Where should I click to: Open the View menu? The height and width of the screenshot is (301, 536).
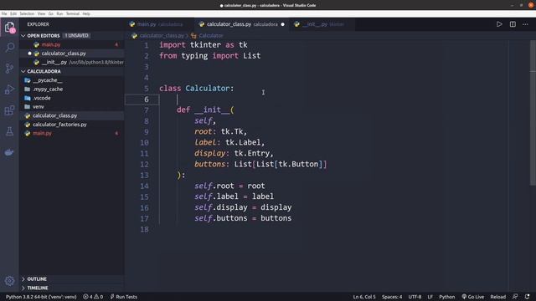pyautogui.click(x=41, y=13)
